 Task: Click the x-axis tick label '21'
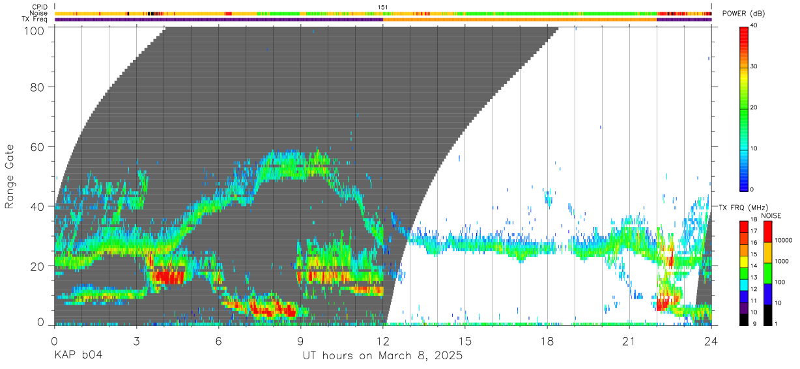click(629, 341)
